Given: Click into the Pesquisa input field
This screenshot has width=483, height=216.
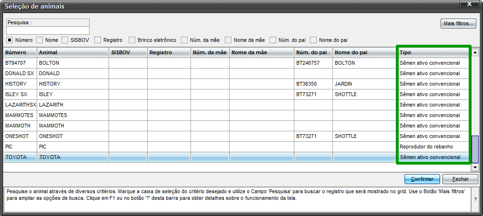Looking at the screenshot, I should point(48,30).
